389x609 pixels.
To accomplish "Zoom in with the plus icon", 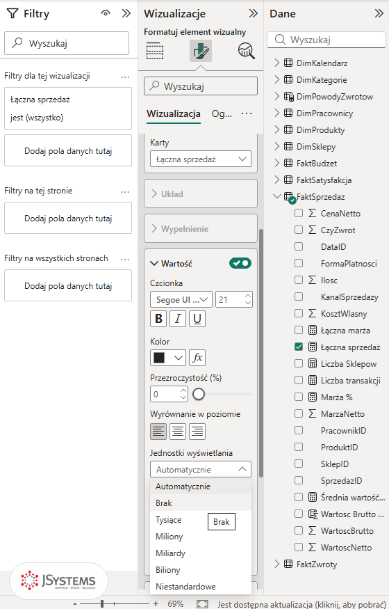I will coord(156,604).
